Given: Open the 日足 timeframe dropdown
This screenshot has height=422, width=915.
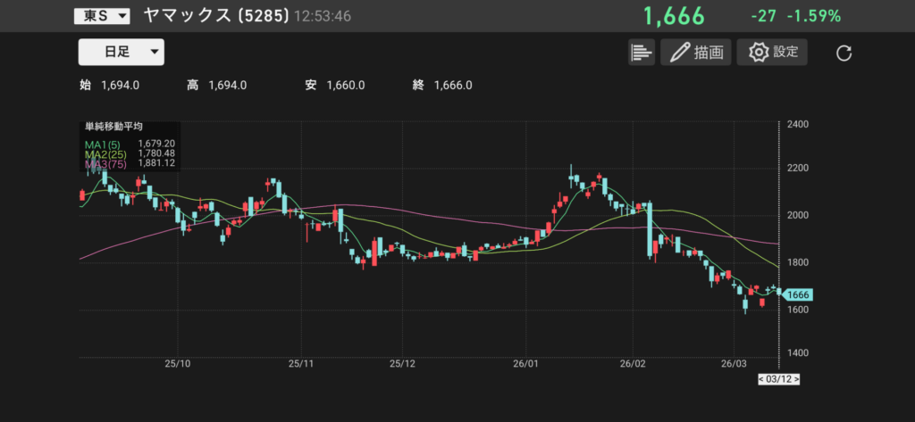Looking at the screenshot, I should 121,52.
